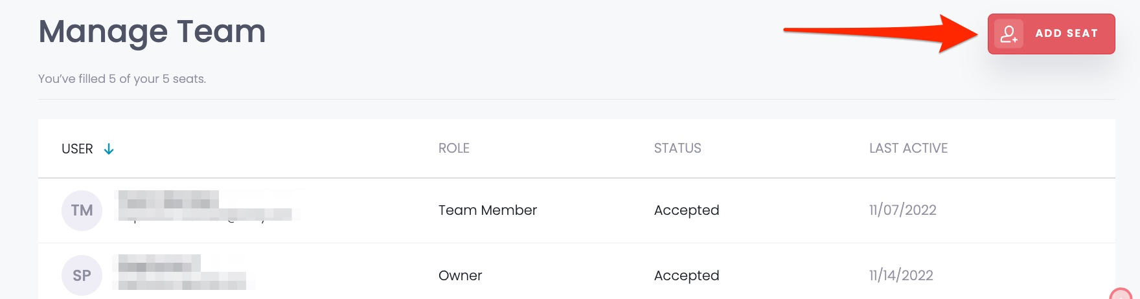Screen dimensions: 1140x299
Task: Sort table by USER column header
Action: coord(77,149)
